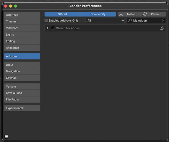Go to the File Paths section
The width and height of the screenshot is (169, 142).
pyautogui.click(x=22, y=100)
